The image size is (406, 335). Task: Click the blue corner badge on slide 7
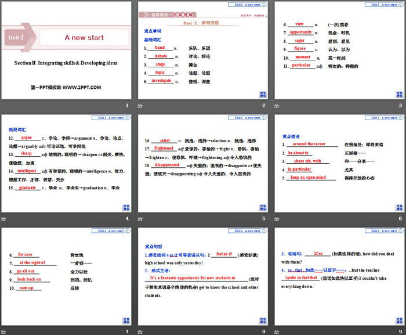(126, 320)
